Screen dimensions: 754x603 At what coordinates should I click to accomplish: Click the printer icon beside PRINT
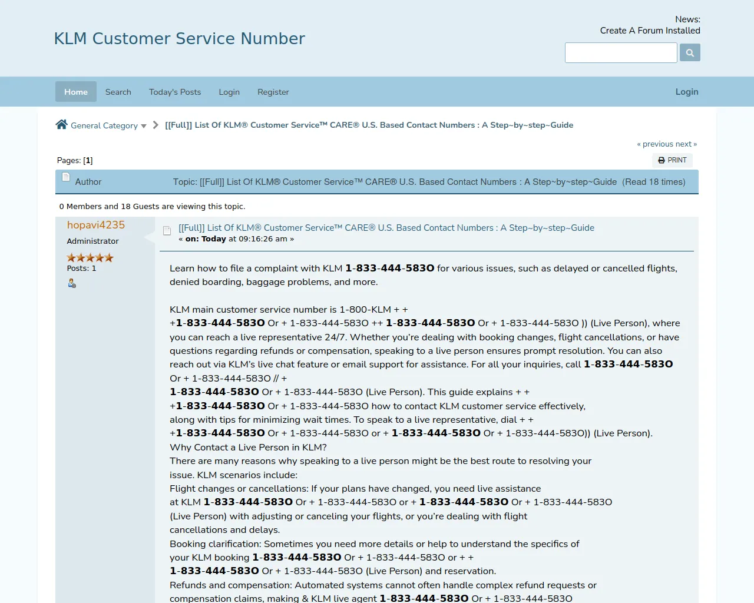click(662, 160)
